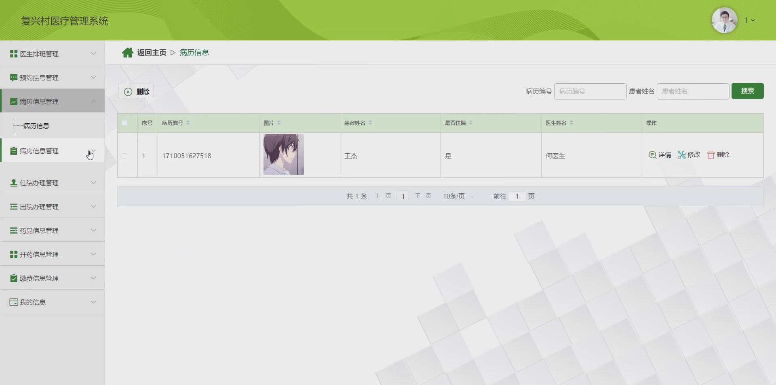Expand the 开药信息管理 chevron
776x385 pixels.
point(93,254)
